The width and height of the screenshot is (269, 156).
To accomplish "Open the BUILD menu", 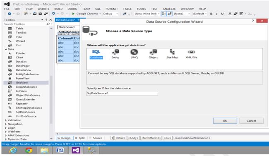I will pyautogui.click(x=58, y=9).
